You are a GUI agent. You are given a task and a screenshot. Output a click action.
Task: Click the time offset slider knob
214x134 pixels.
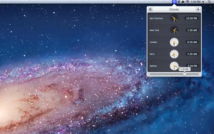pyautogui.click(x=185, y=74)
